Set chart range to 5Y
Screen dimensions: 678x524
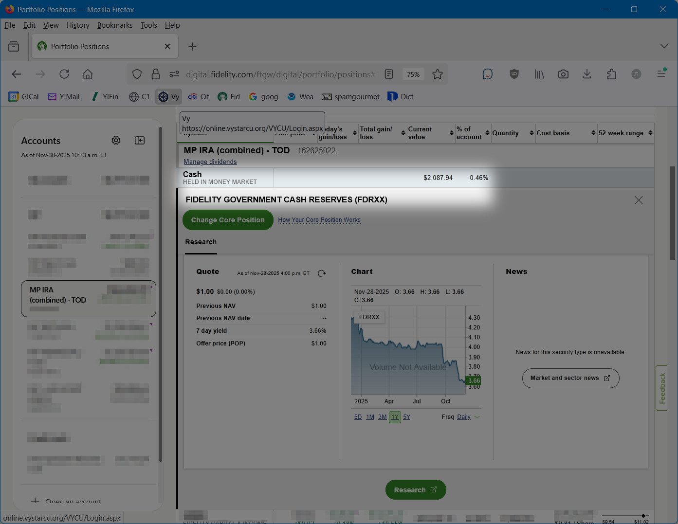click(407, 417)
